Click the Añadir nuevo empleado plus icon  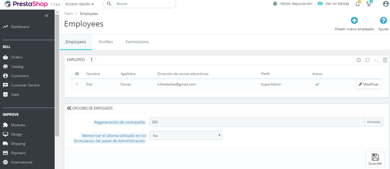point(354,21)
